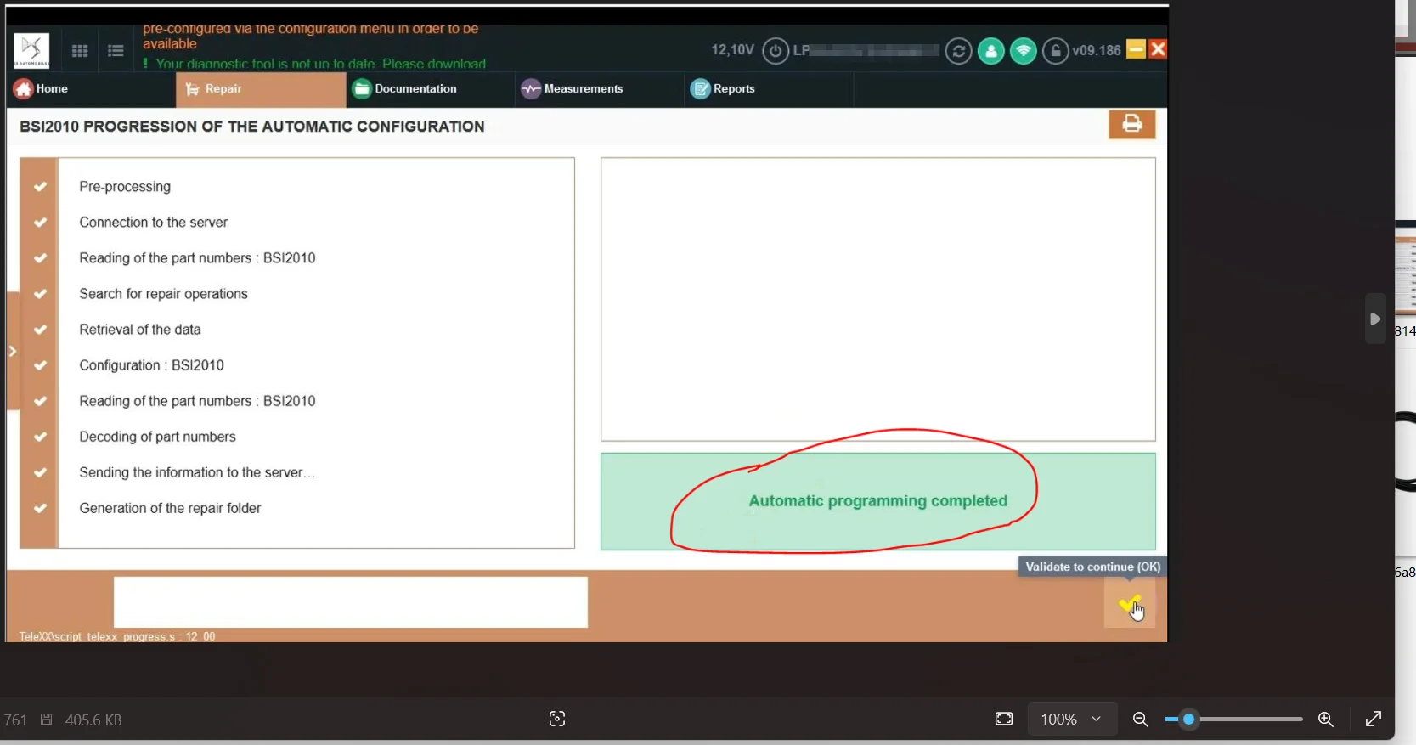Click checkmark beside Generation of repair folder
The height and width of the screenshot is (745, 1416).
(40, 508)
